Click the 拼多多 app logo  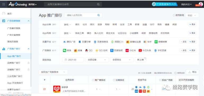point(57,89)
